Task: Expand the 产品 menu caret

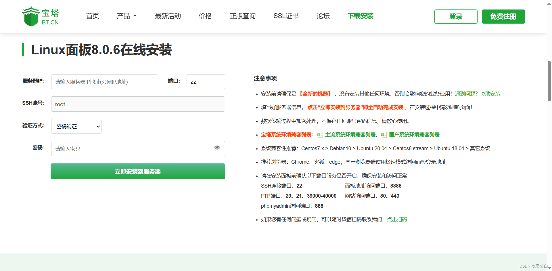Action: tap(135, 16)
